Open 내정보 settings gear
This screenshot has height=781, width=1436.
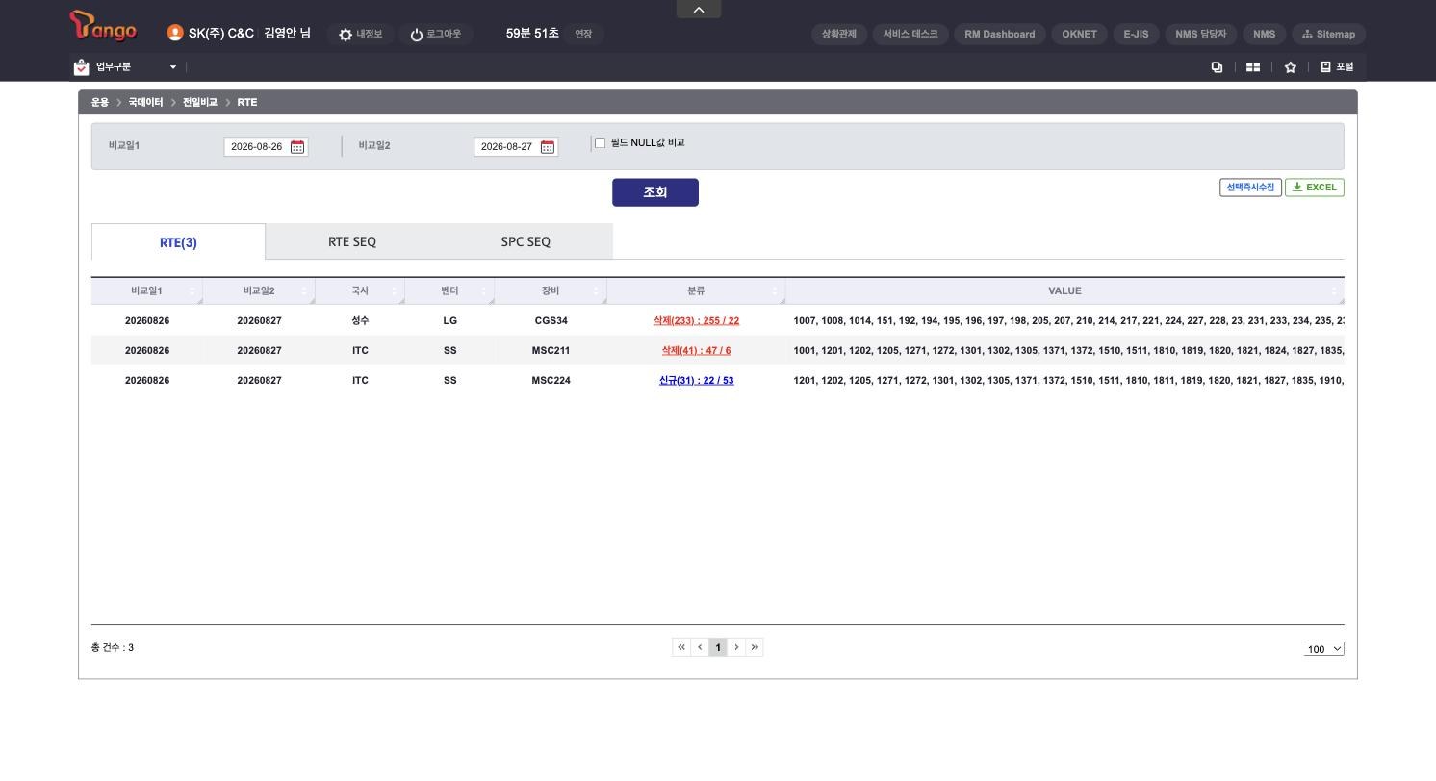coord(346,35)
